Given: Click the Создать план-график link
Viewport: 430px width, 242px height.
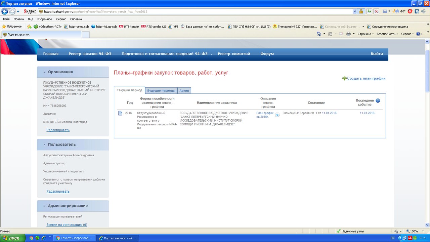Looking at the screenshot, I should coord(366,78).
